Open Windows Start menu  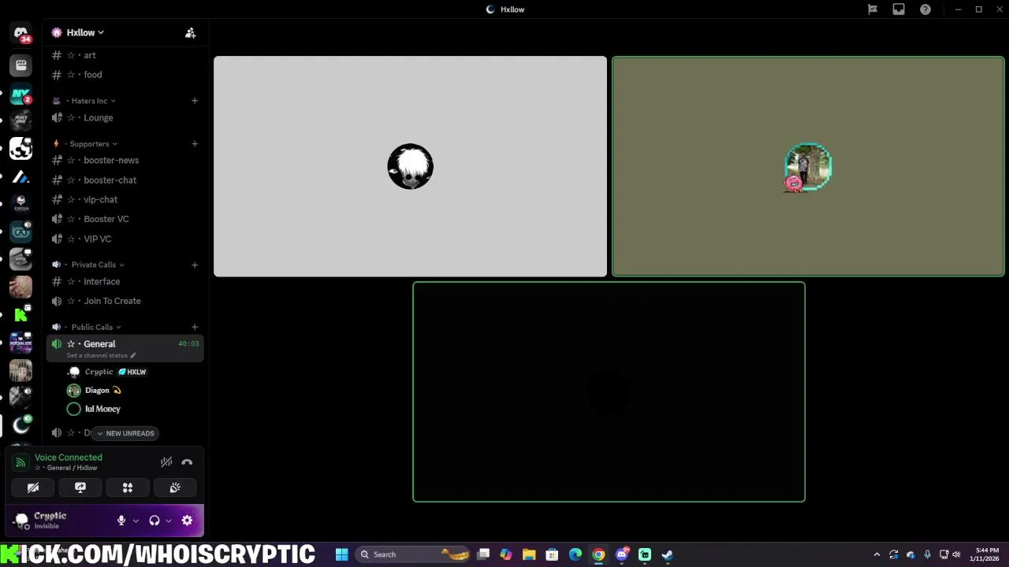341,554
